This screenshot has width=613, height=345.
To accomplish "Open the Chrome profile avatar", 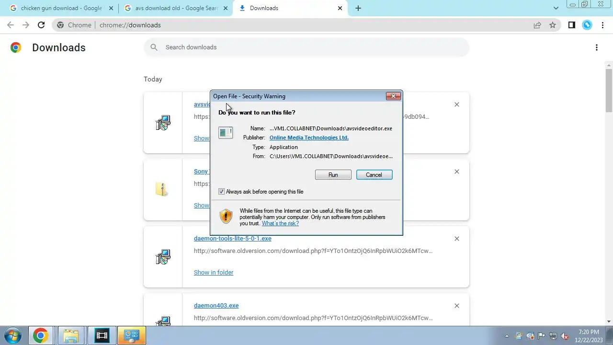I will [x=587, y=25].
